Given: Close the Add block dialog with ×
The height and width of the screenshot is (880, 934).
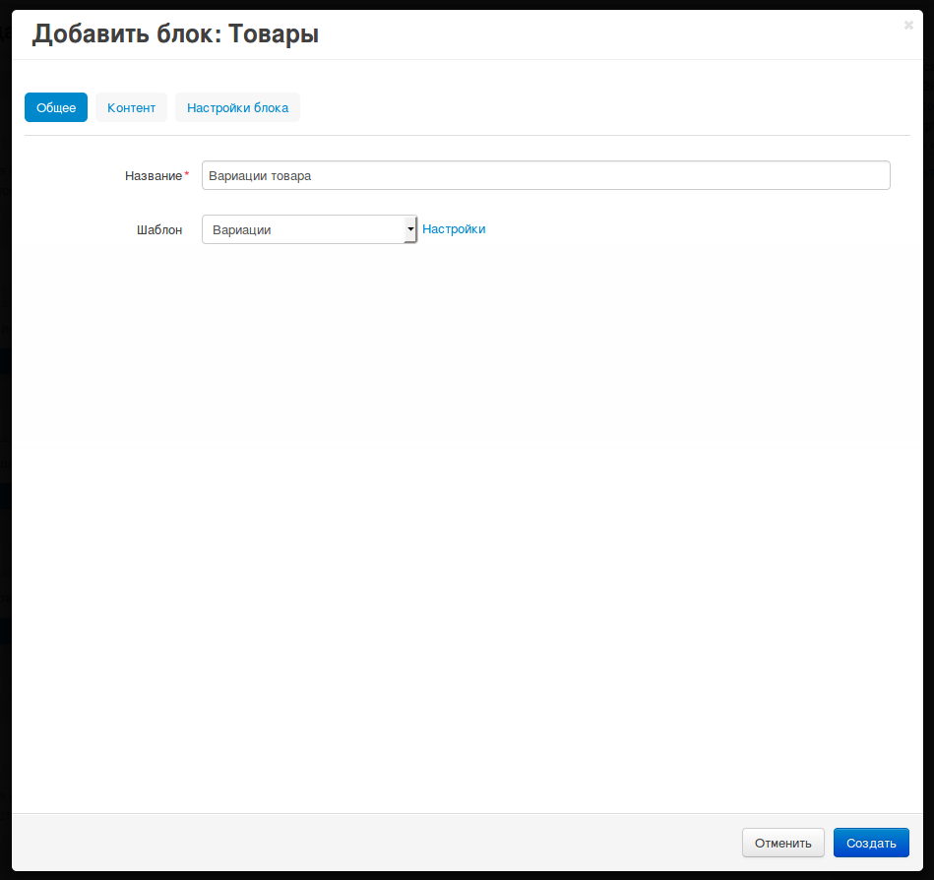Looking at the screenshot, I should (x=908, y=26).
